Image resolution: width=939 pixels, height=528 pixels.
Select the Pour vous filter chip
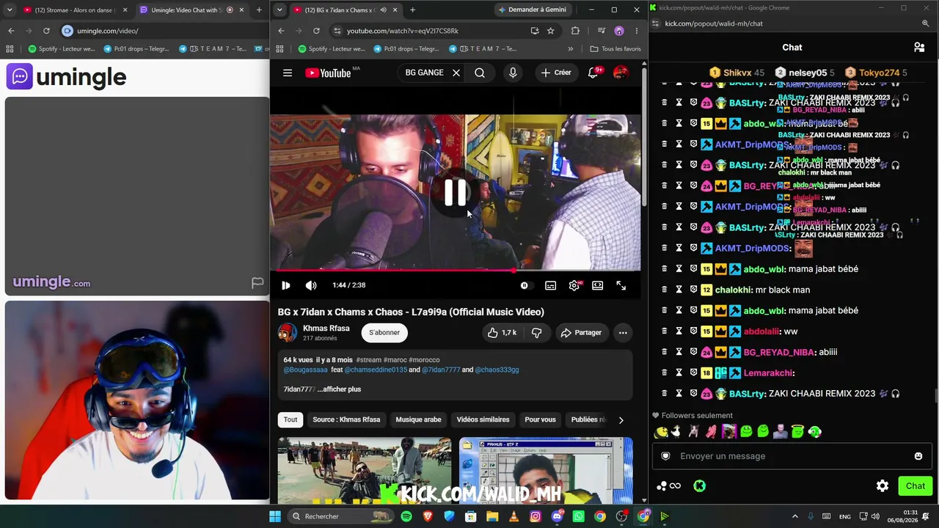click(540, 419)
